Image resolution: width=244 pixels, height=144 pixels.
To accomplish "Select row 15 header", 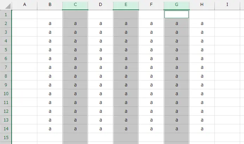I will pyautogui.click(x=6, y=137).
